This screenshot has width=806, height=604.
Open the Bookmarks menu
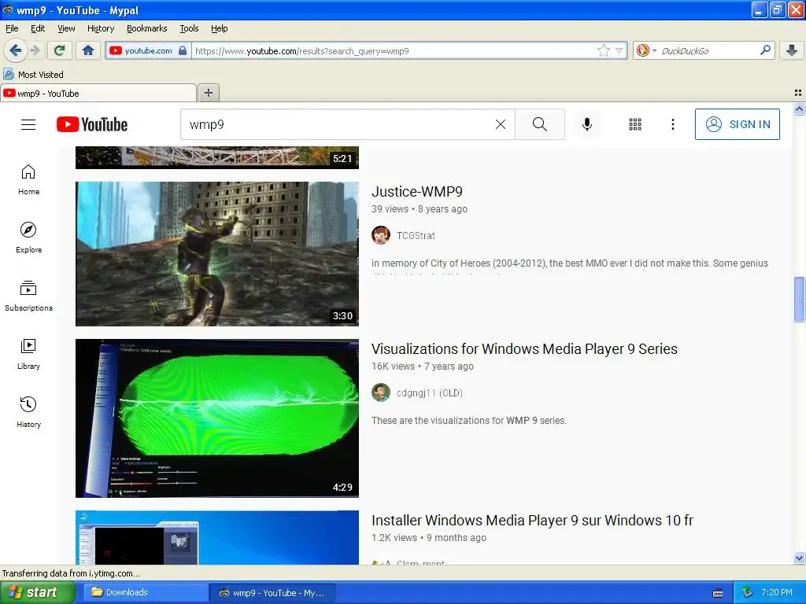tap(146, 28)
